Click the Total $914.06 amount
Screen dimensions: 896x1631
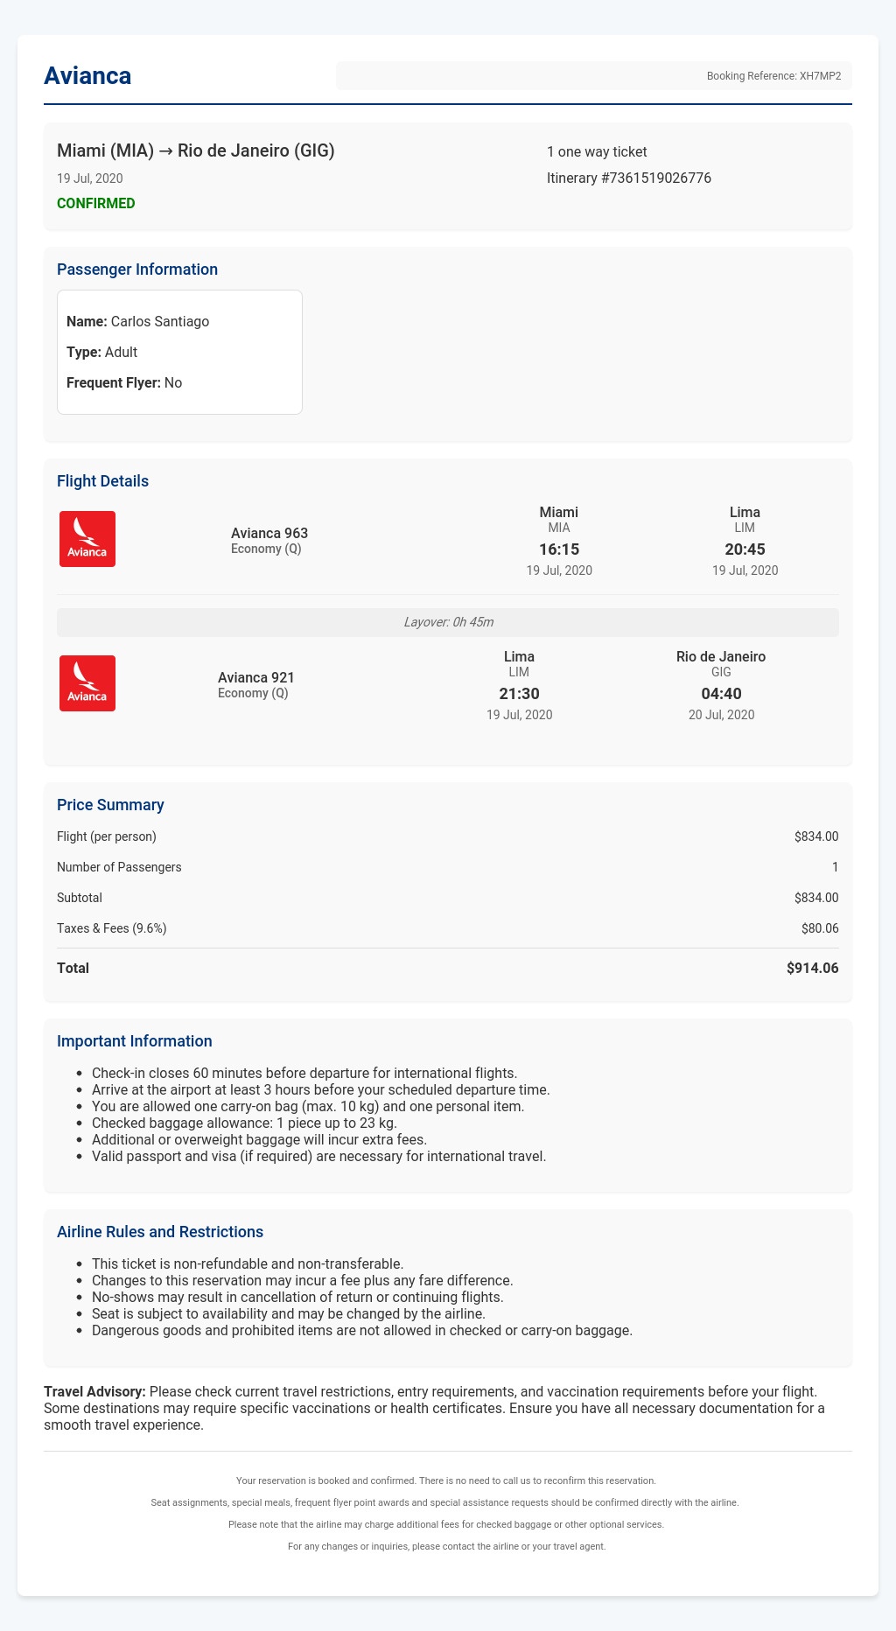[x=813, y=969]
